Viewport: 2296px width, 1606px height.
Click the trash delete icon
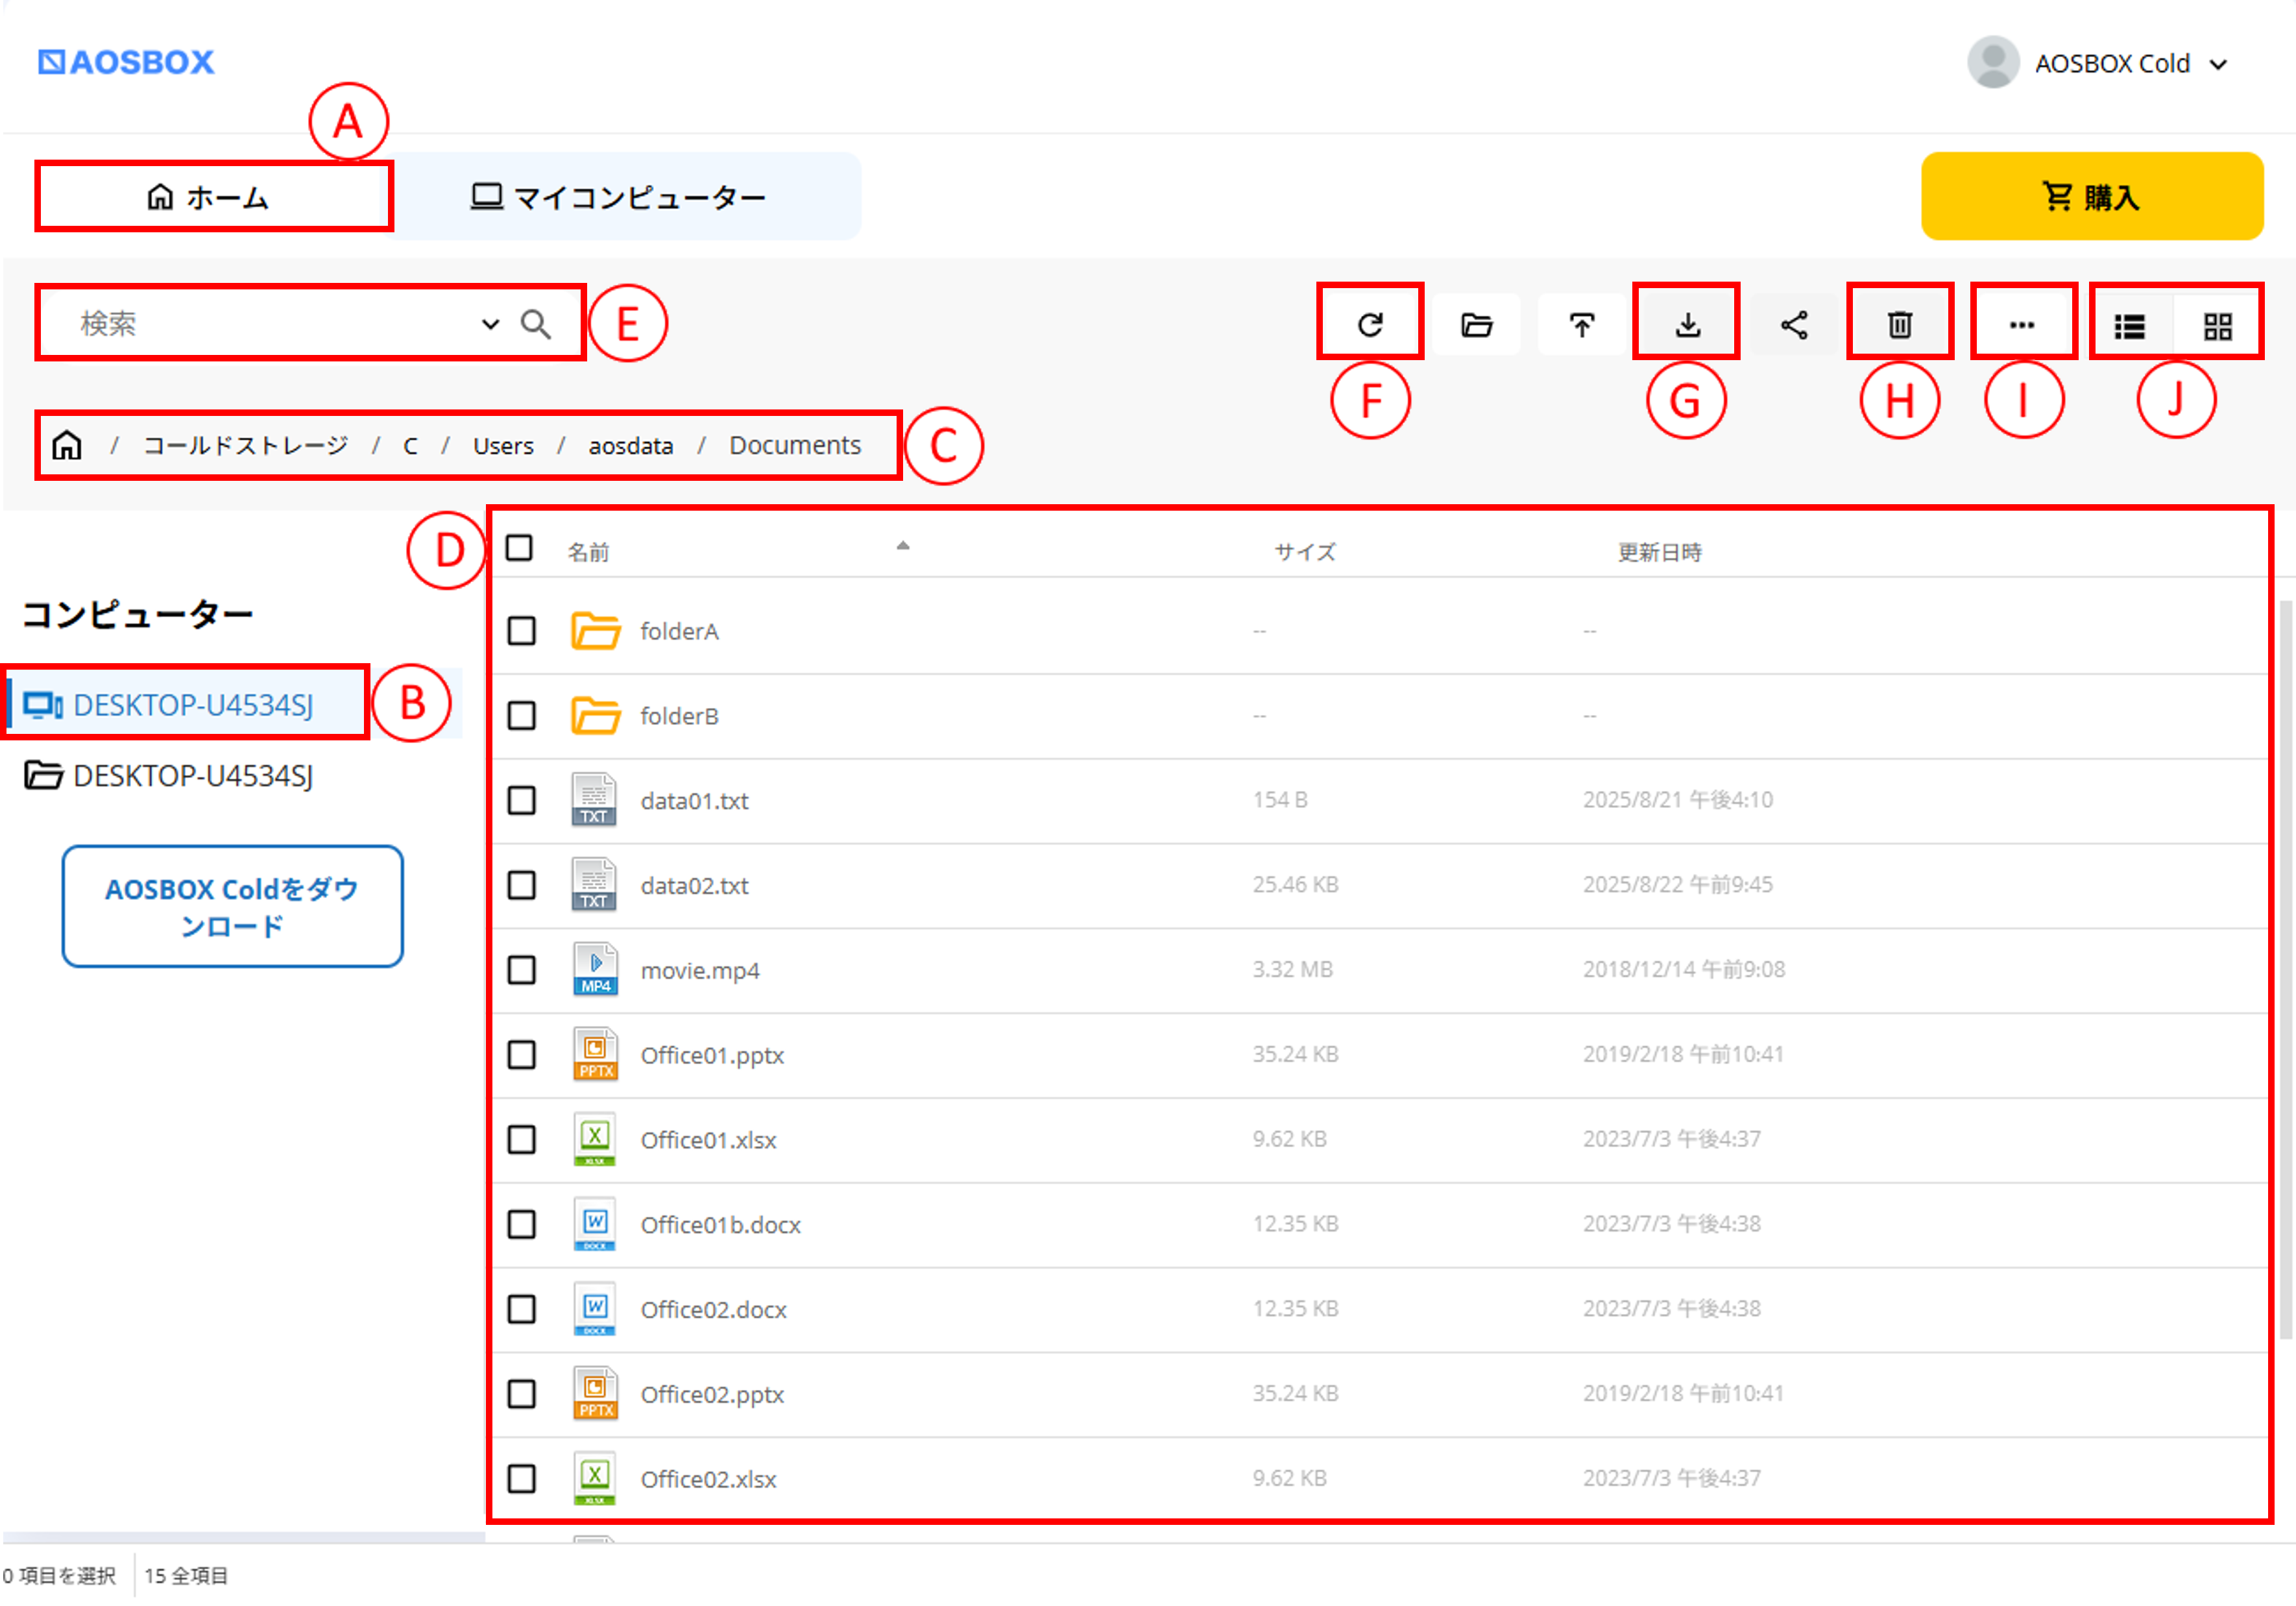(x=1899, y=324)
